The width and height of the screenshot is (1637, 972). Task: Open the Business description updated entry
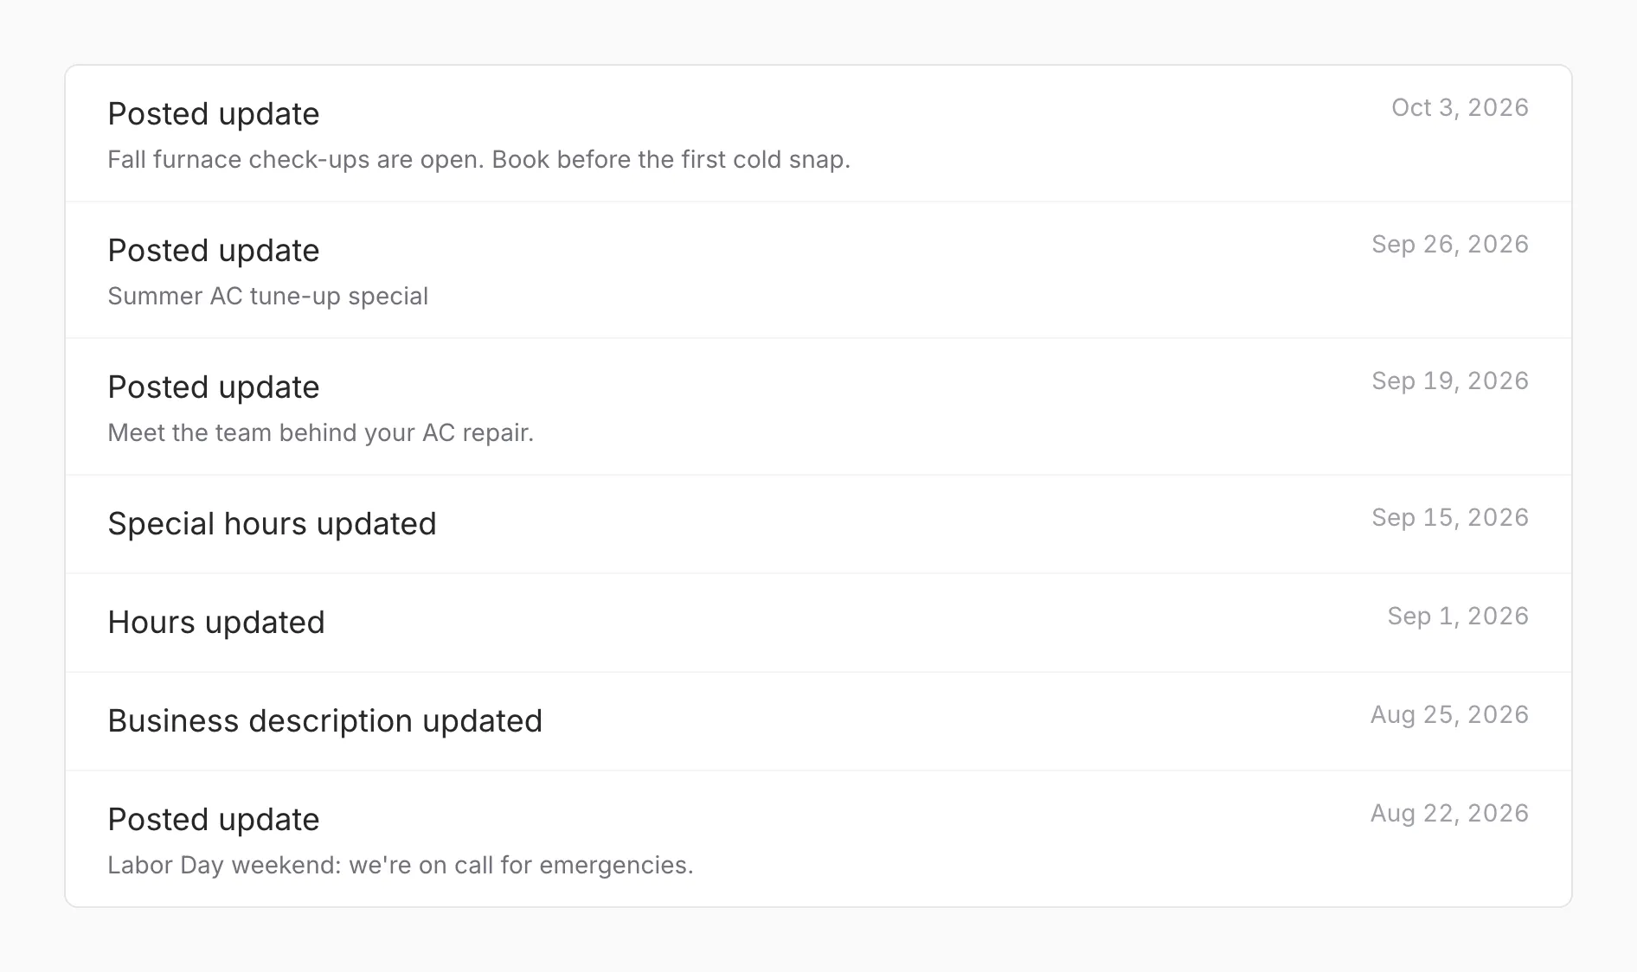tap(818, 721)
